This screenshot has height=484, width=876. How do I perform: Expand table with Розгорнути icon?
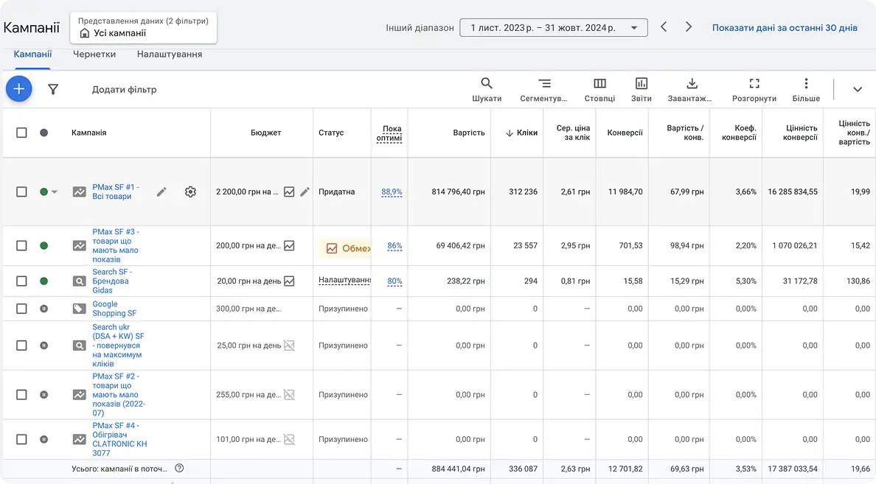pos(754,89)
